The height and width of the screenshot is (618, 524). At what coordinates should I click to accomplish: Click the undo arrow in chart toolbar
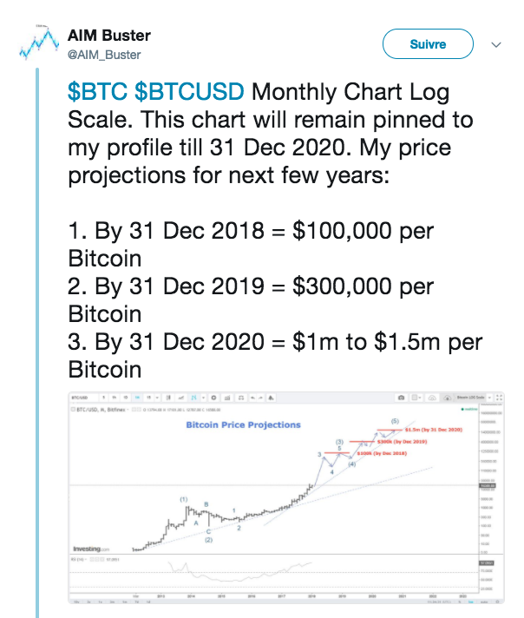[x=252, y=398]
